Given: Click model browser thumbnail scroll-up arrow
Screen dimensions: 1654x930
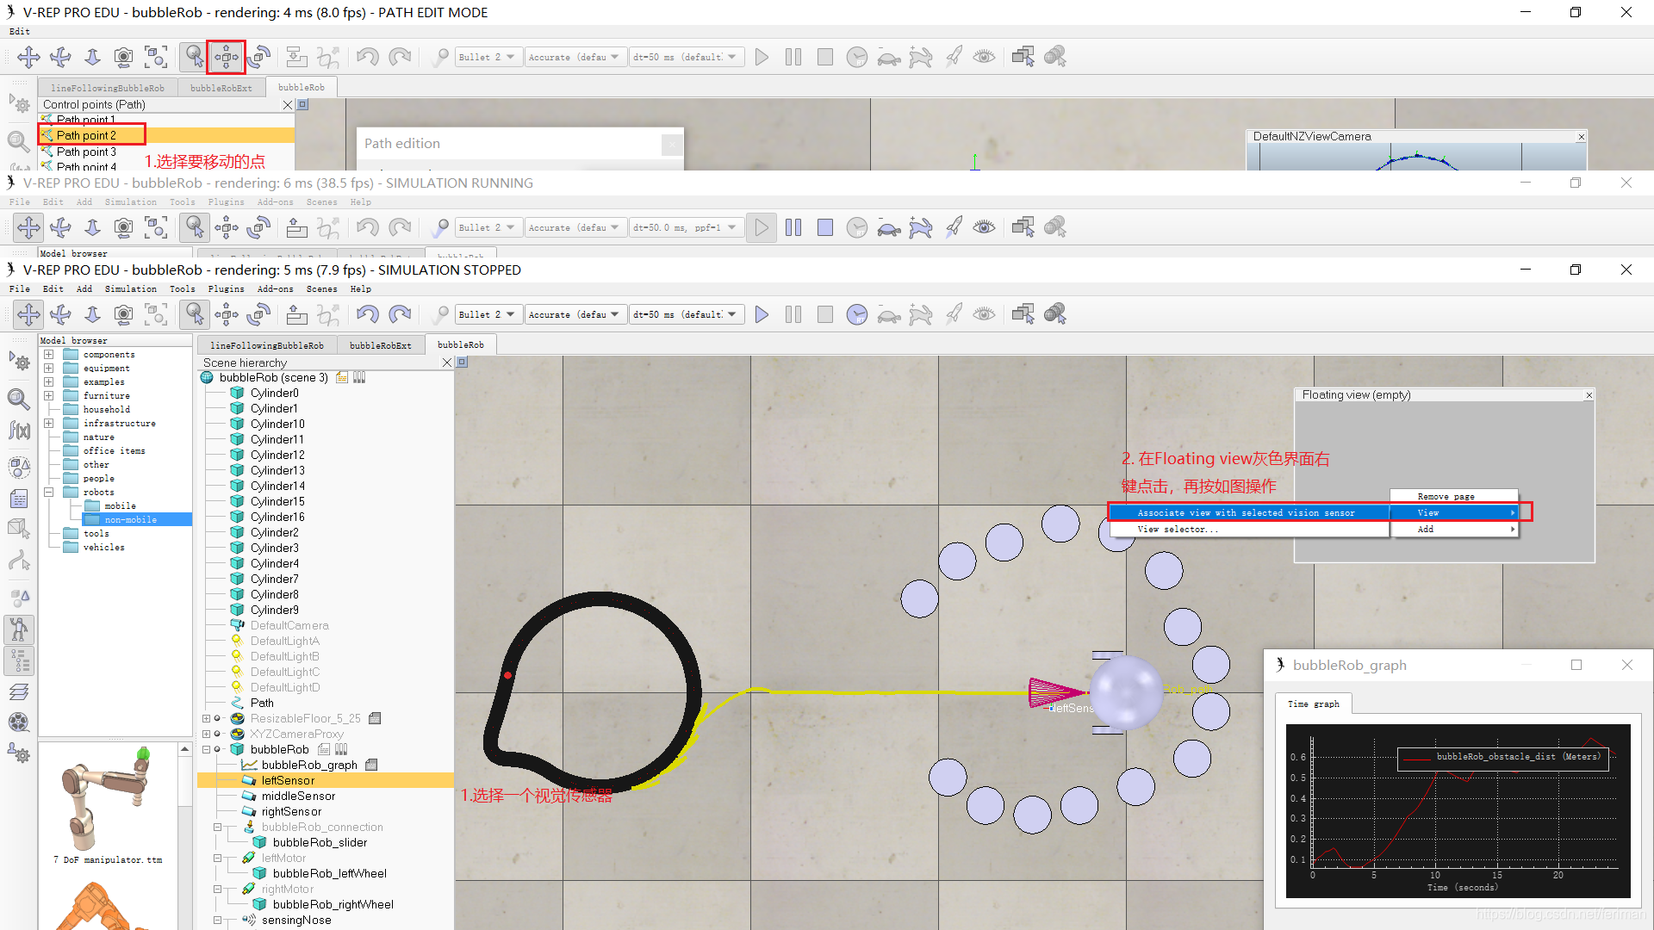Looking at the screenshot, I should pos(184,750).
